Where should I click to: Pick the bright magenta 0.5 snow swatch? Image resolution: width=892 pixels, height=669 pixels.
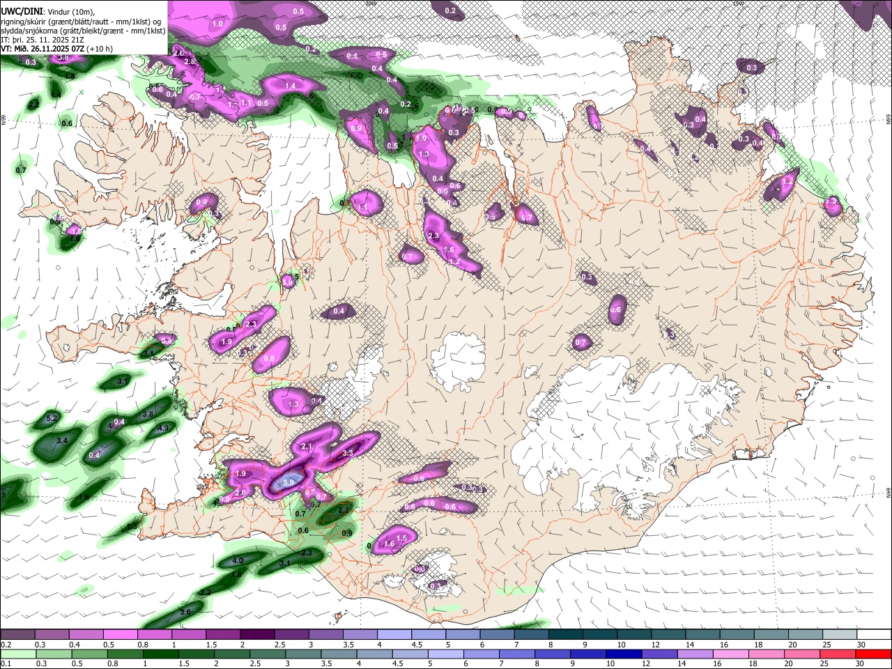pyautogui.click(x=120, y=634)
